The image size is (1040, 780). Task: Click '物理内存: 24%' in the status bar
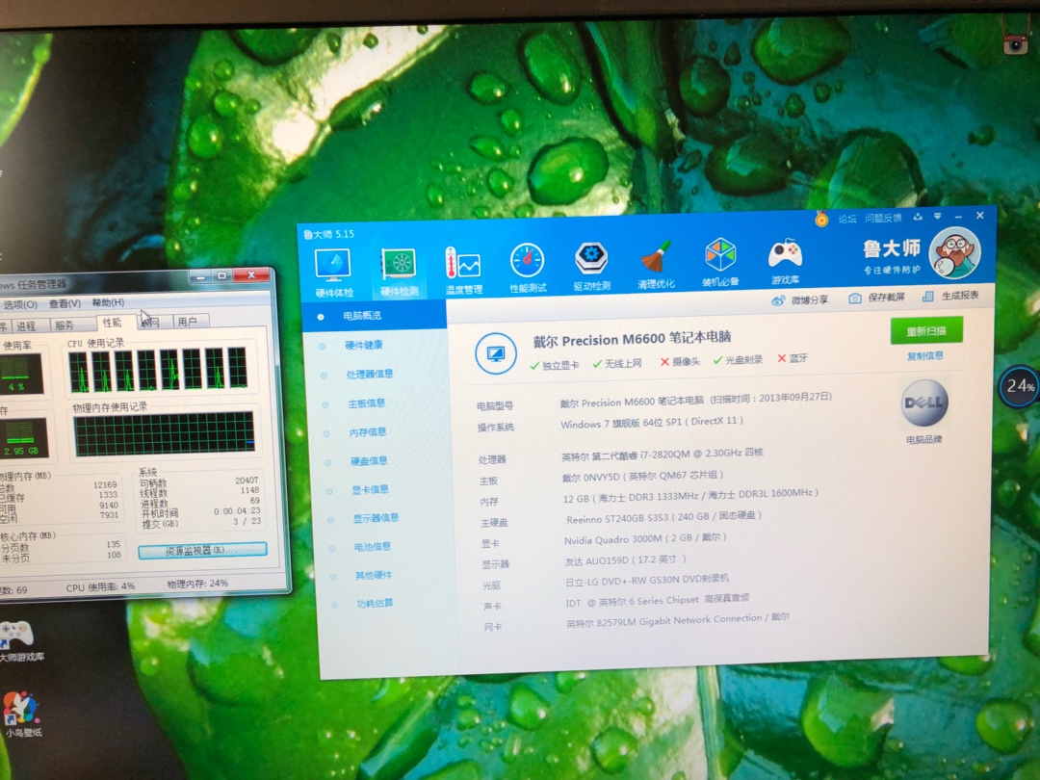tap(197, 584)
